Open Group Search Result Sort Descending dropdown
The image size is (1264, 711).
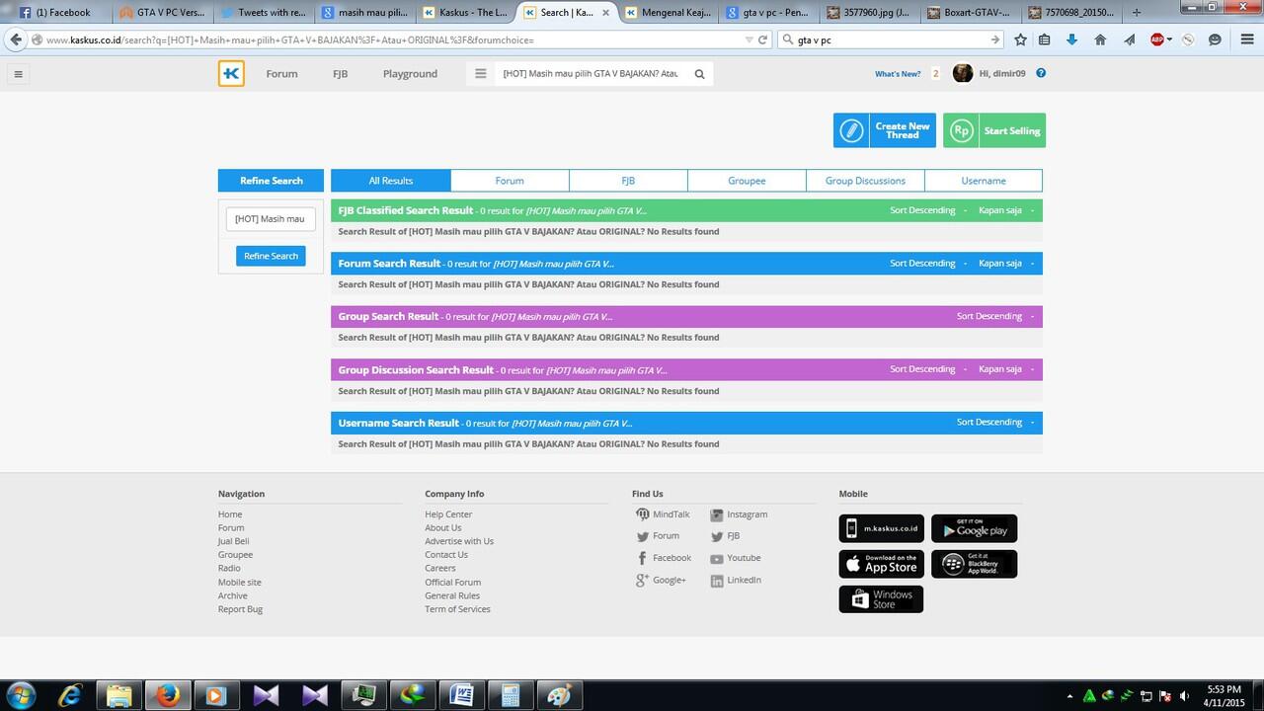(x=995, y=316)
